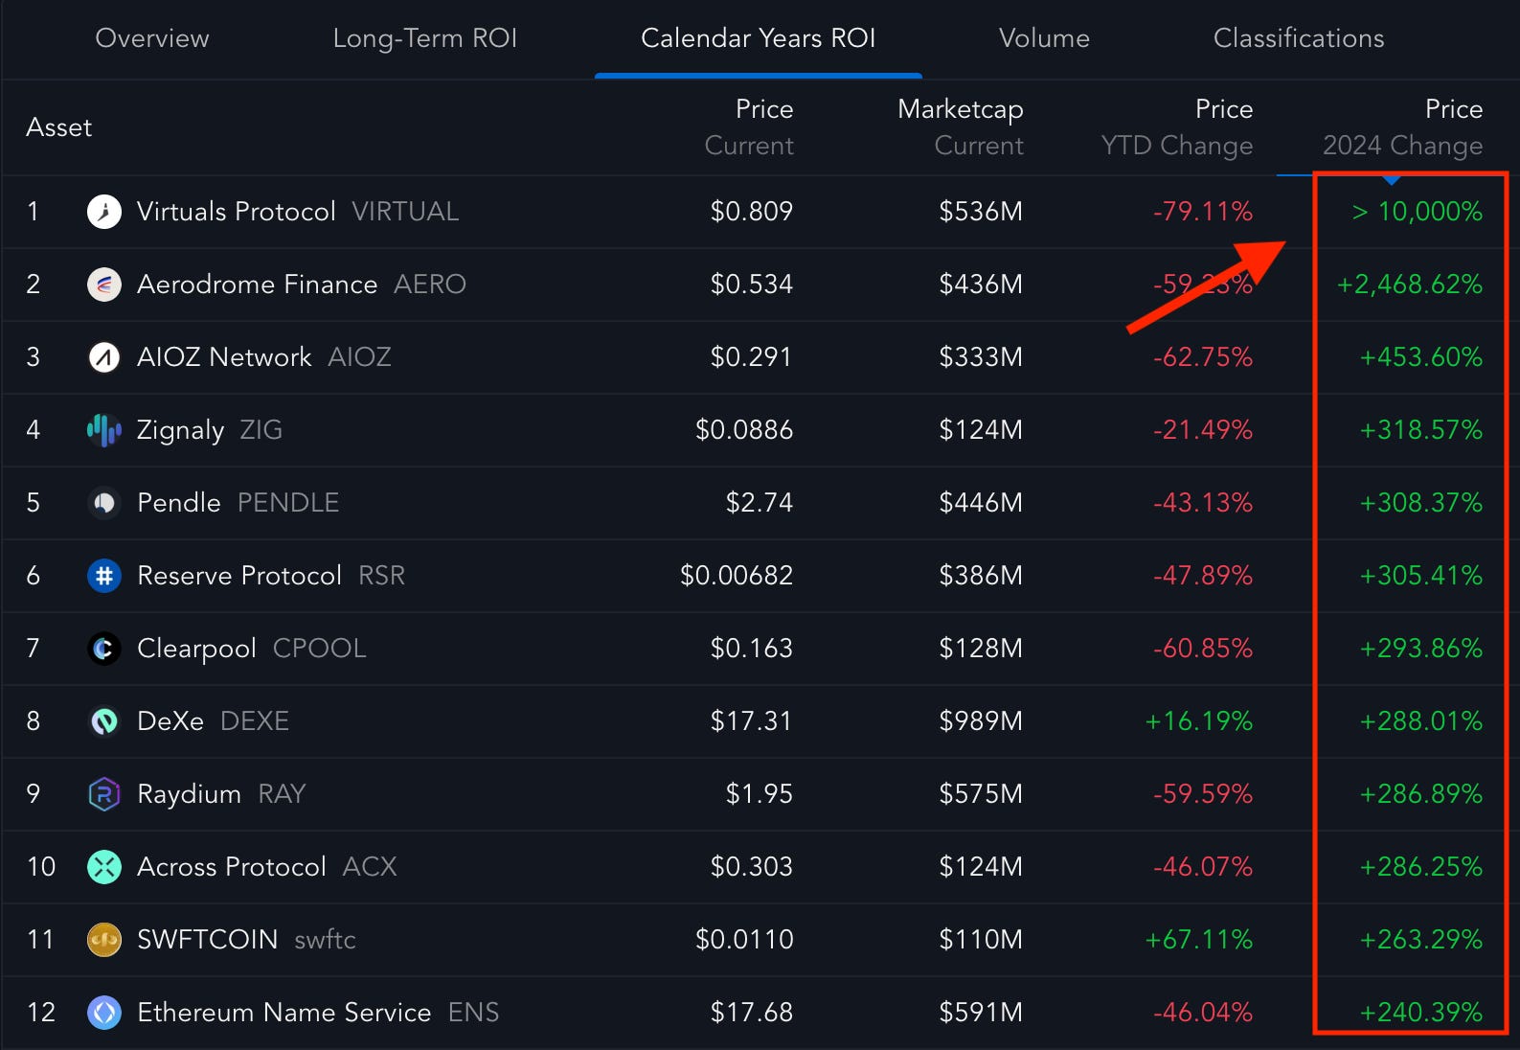Open the Zignaly asset name
The image size is (1520, 1050).
pos(180,430)
